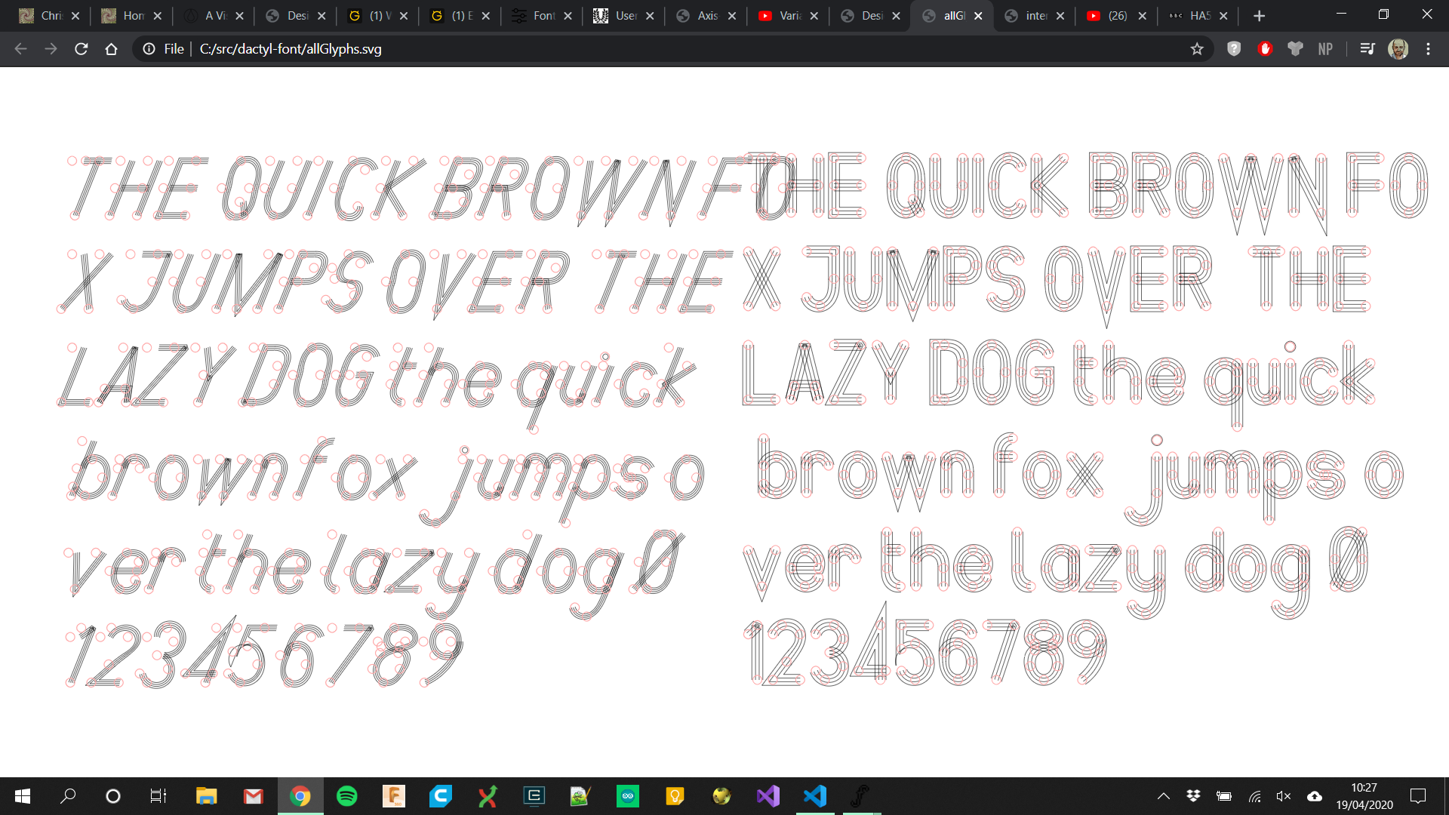Open battery status in the system tray

coord(1224,796)
